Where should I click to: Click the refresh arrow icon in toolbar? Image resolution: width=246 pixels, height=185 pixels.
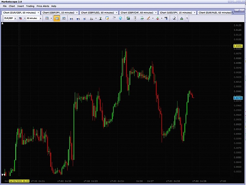pos(114,18)
